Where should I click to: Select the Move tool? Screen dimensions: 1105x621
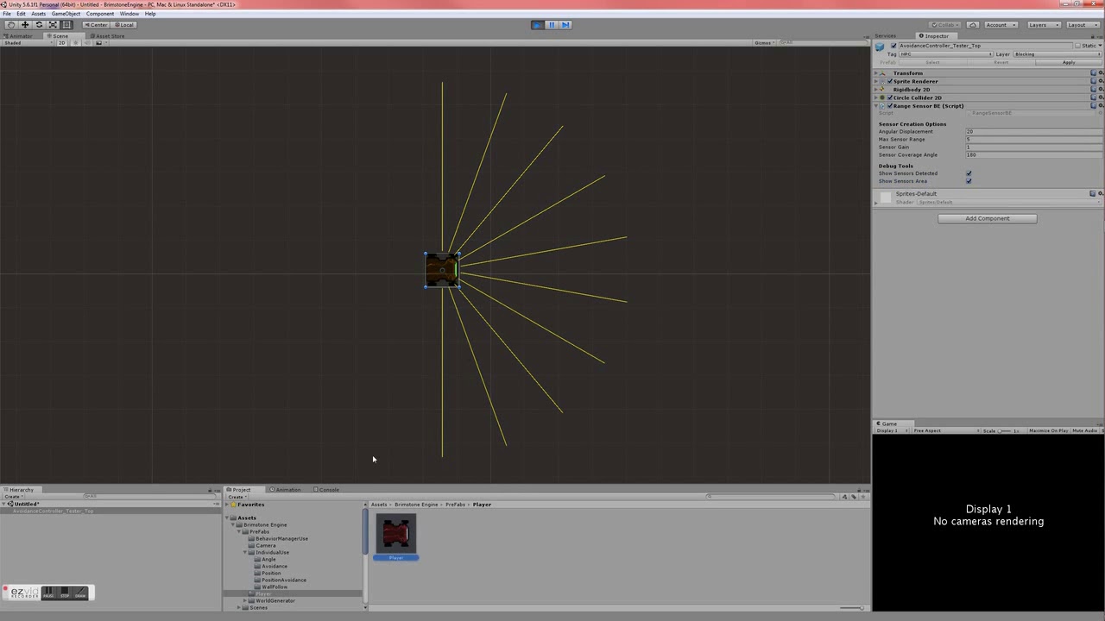[x=24, y=24]
